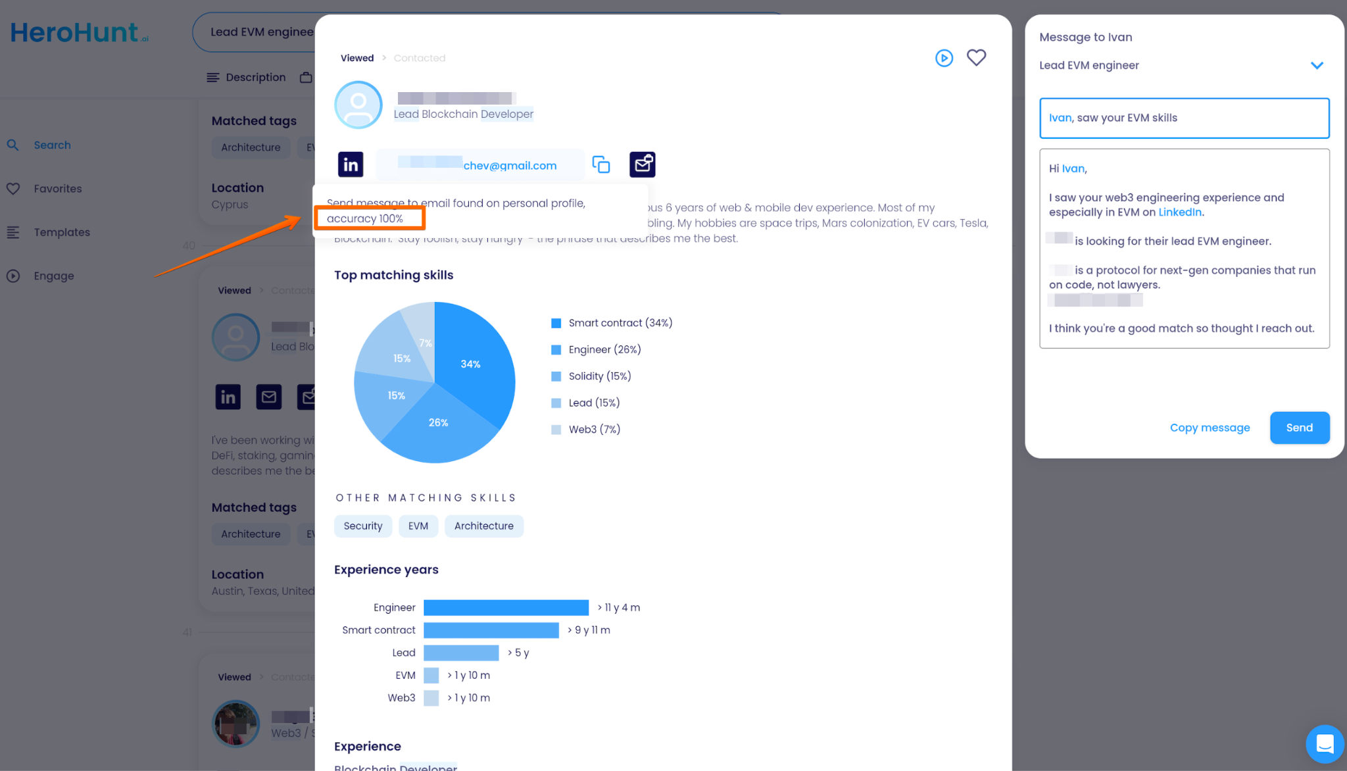Copy the candidate's email address with the copy icon
Viewport: 1347px width, 771px height.
click(x=600, y=164)
